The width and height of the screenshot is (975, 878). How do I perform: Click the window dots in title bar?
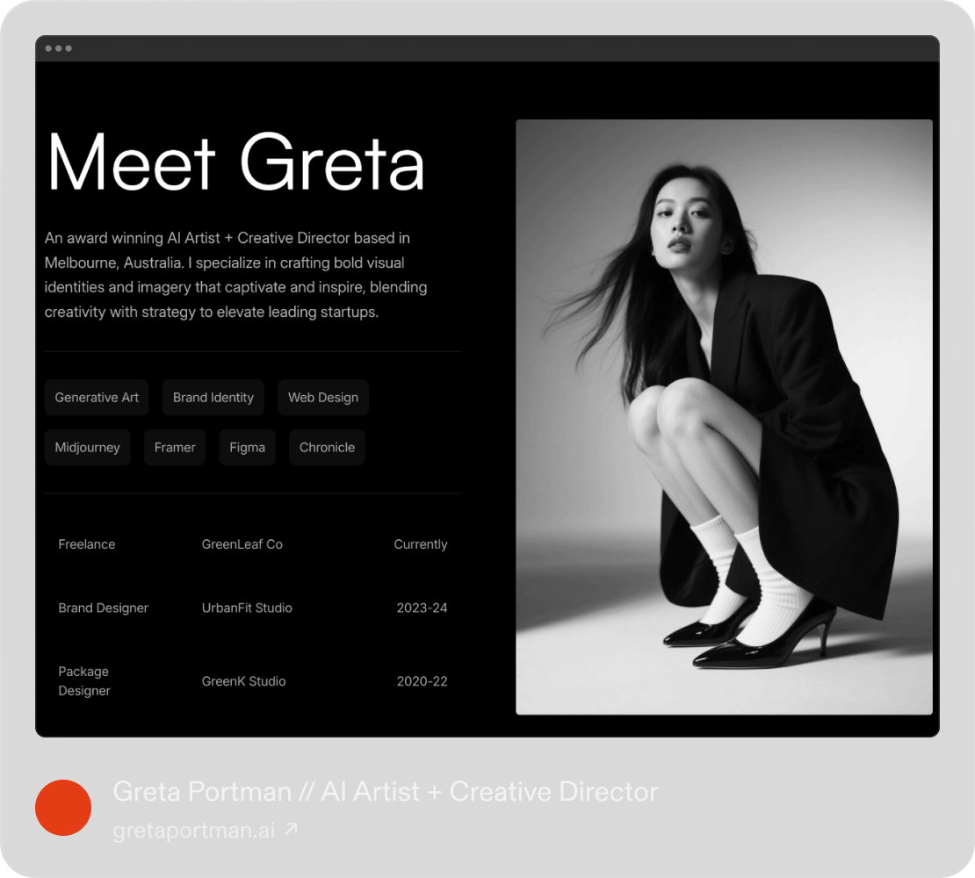coord(58,48)
